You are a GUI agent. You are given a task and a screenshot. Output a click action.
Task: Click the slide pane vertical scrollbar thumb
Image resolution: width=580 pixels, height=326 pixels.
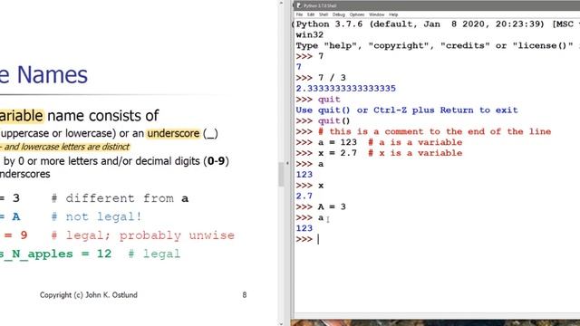click(281, 174)
